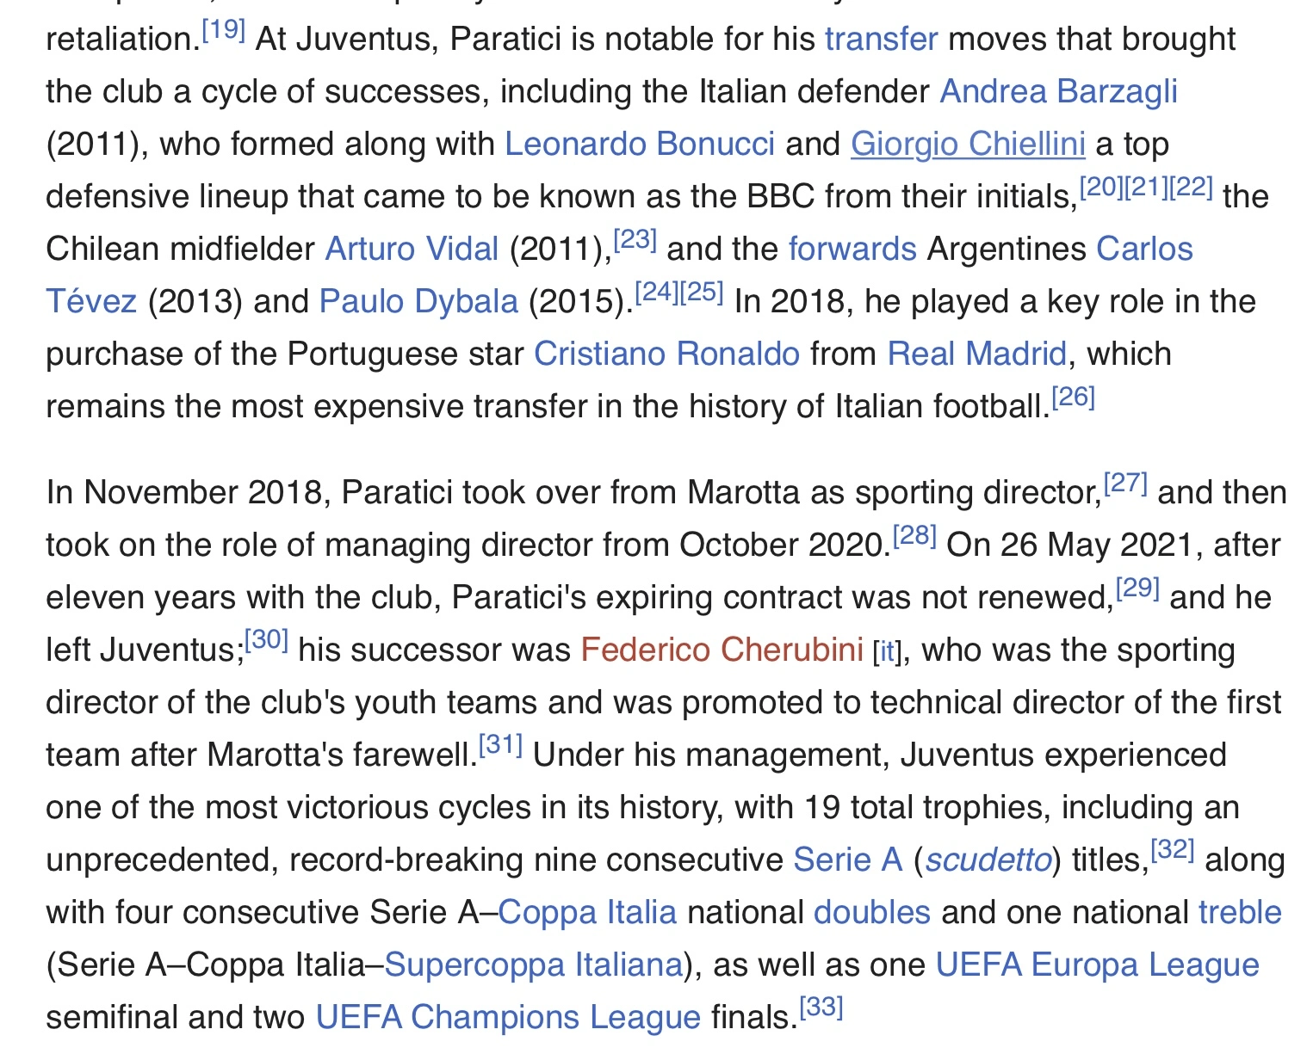Open the red Federico Cherubini link
This screenshot has width=1307, height=1054.
click(722, 650)
